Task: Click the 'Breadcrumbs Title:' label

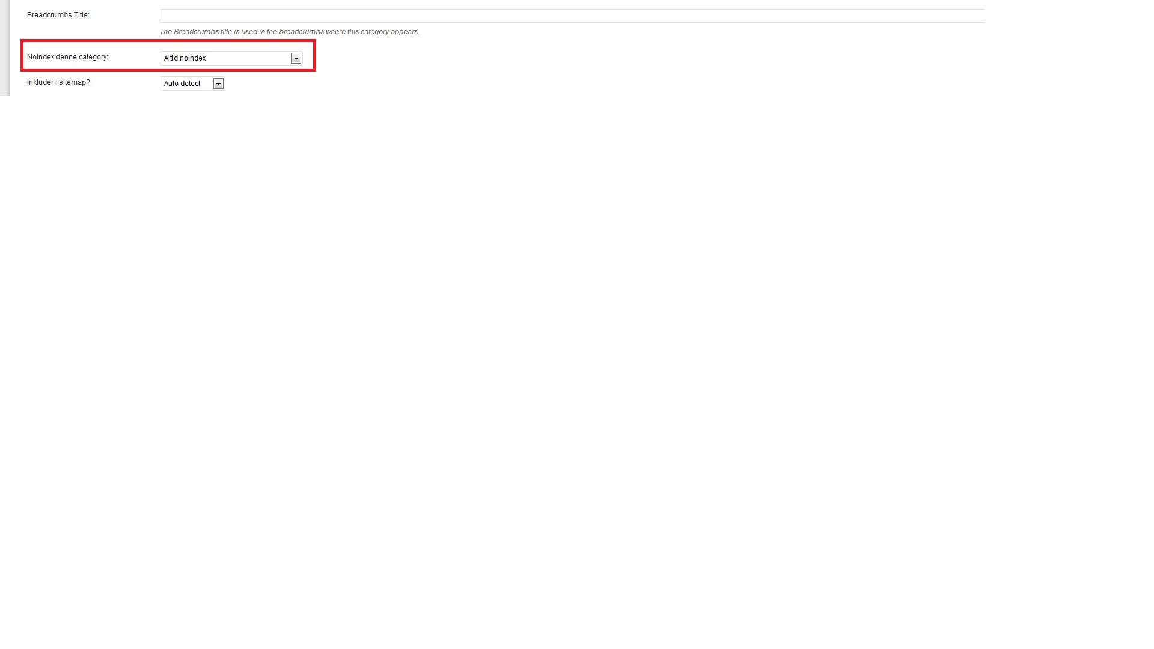Action: pos(58,15)
